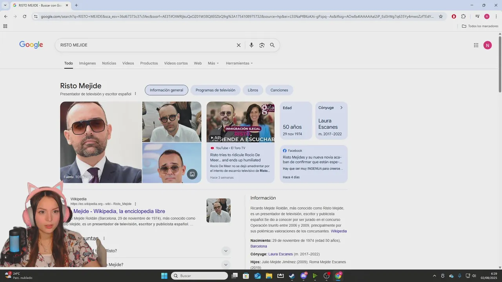
Task: Select the Información general chip
Action: [166, 90]
